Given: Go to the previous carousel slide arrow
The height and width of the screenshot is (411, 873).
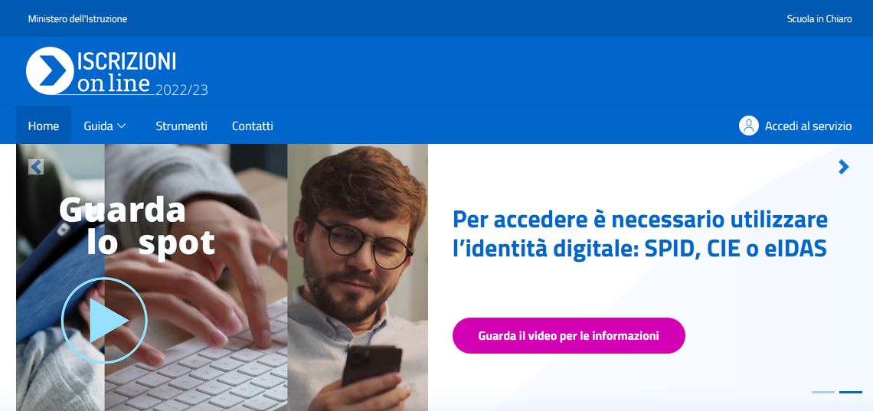Looking at the screenshot, I should (36, 167).
